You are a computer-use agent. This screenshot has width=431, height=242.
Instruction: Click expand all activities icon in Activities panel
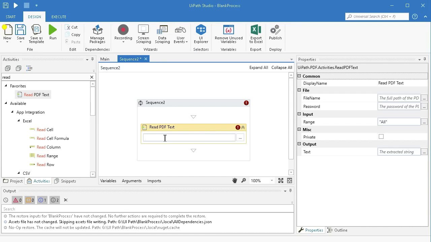click(8, 68)
